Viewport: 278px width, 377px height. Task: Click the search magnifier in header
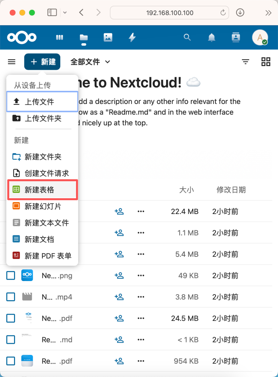point(187,38)
